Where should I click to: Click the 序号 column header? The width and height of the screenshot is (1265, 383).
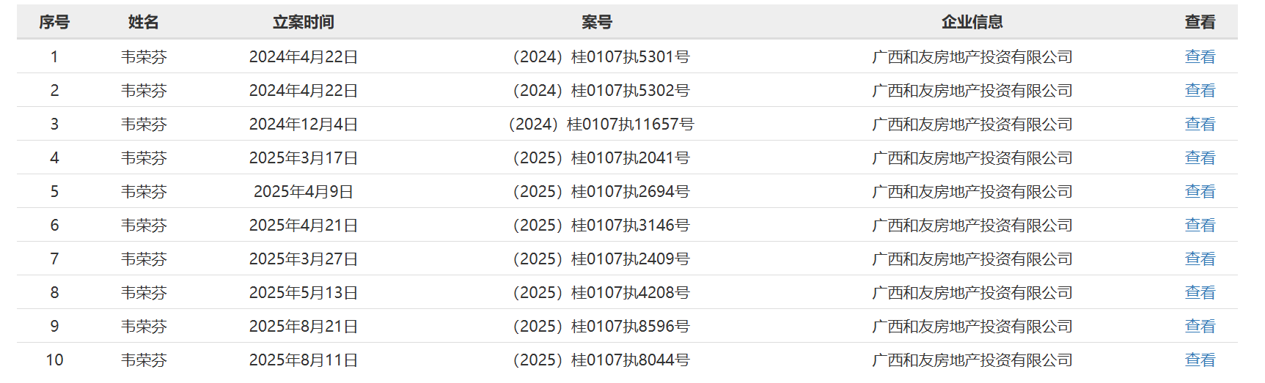tap(54, 22)
